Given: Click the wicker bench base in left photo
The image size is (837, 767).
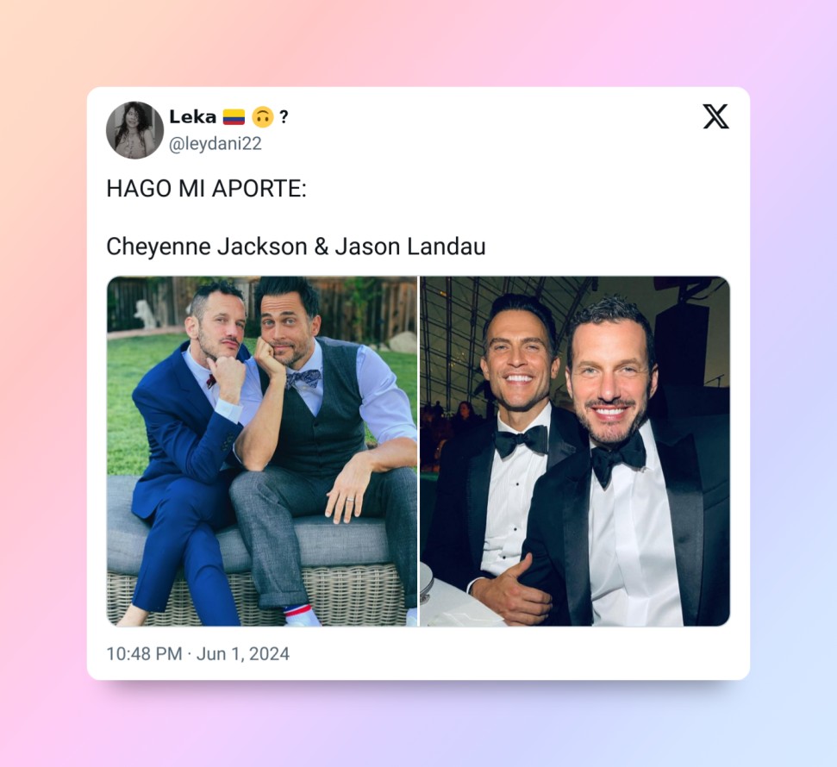Looking at the screenshot, I should (x=256, y=596).
